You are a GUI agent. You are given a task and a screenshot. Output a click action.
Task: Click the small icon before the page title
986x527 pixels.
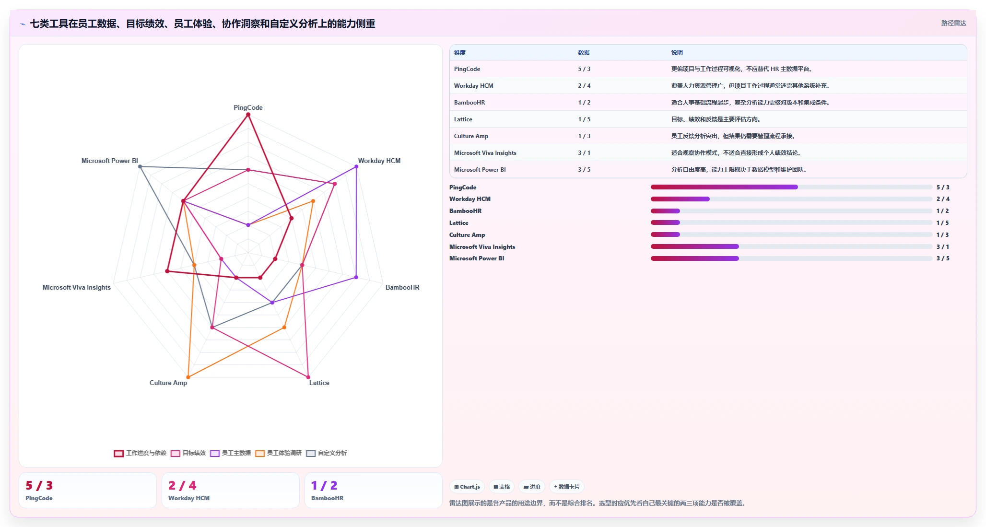coord(23,24)
